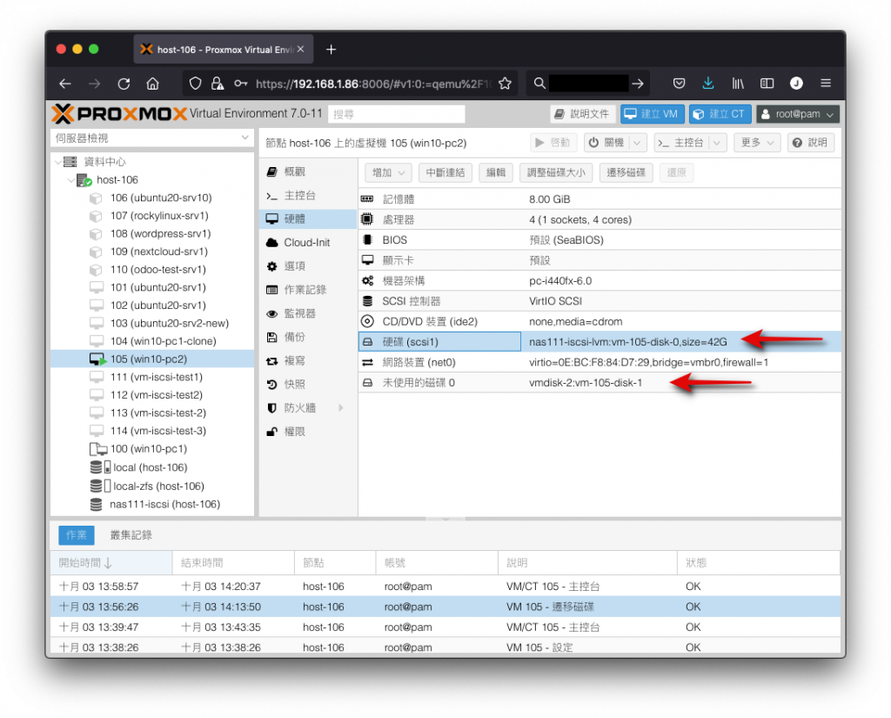Click the site security lock icon
Image resolution: width=891 pixels, height=718 pixels.
(x=217, y=84)
